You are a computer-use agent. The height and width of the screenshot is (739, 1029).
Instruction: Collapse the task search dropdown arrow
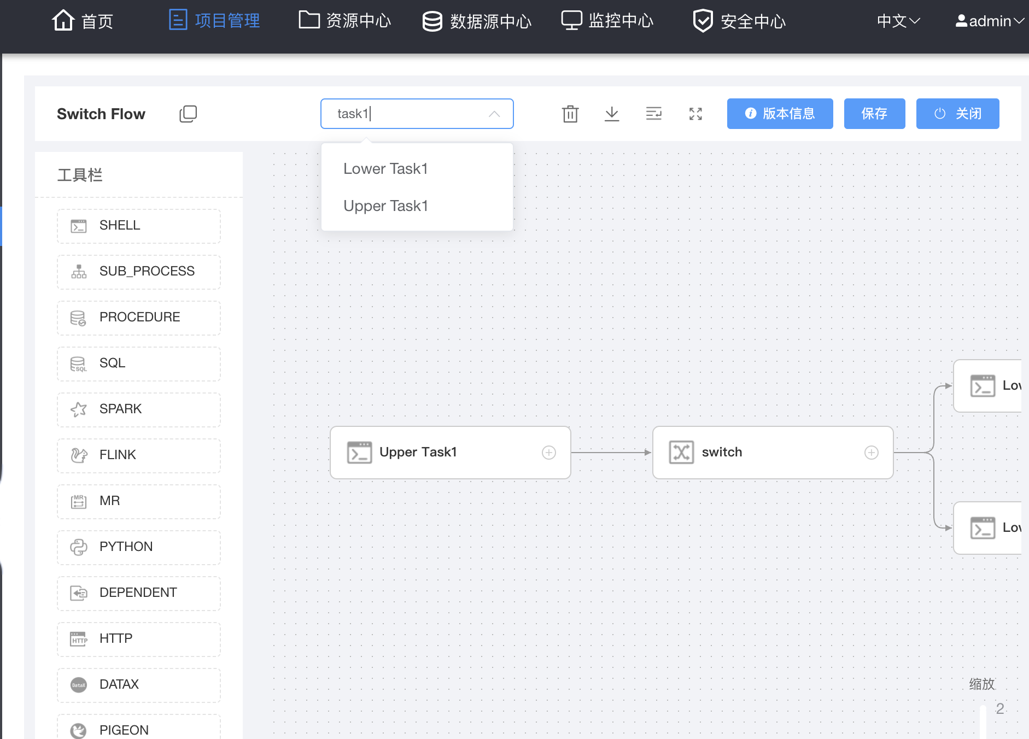(494, 114)
